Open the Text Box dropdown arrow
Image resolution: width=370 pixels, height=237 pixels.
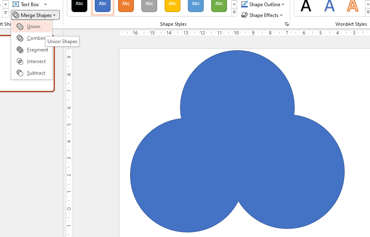[x=45, y=5]
